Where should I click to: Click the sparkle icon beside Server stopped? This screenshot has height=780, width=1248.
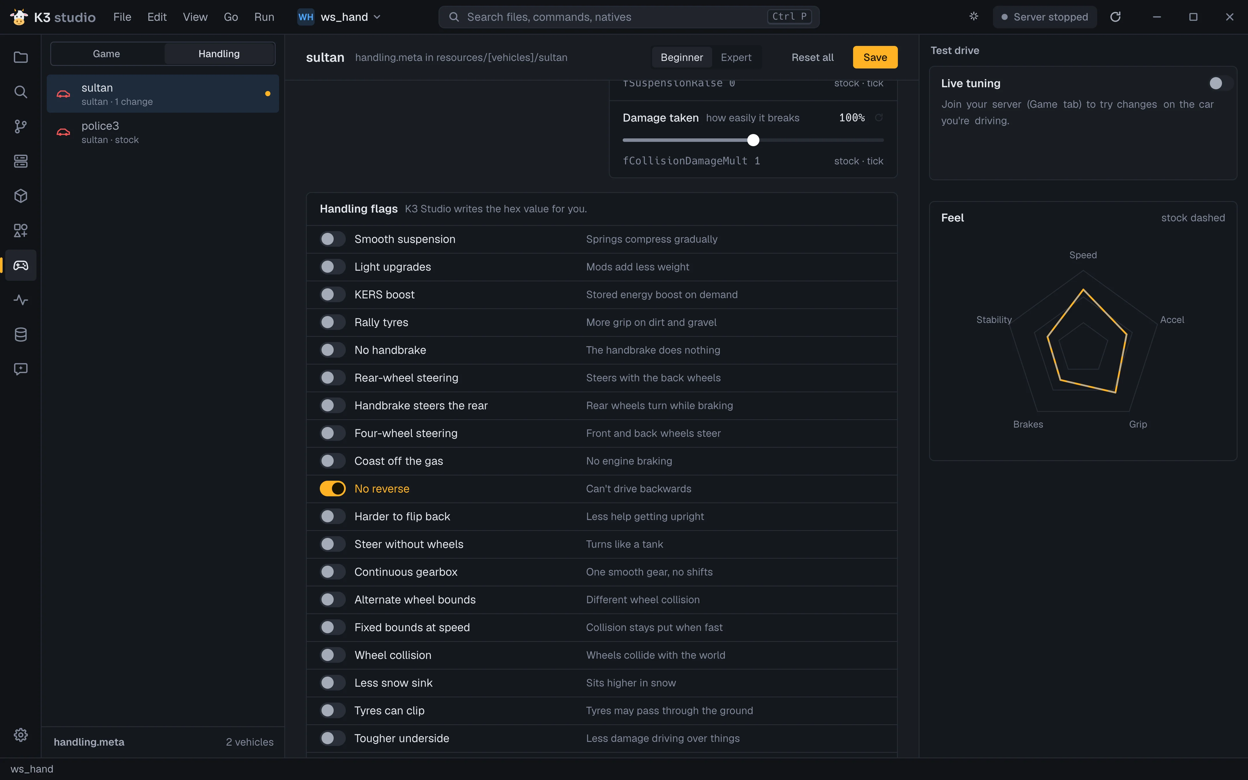click(x=974, y=16)
